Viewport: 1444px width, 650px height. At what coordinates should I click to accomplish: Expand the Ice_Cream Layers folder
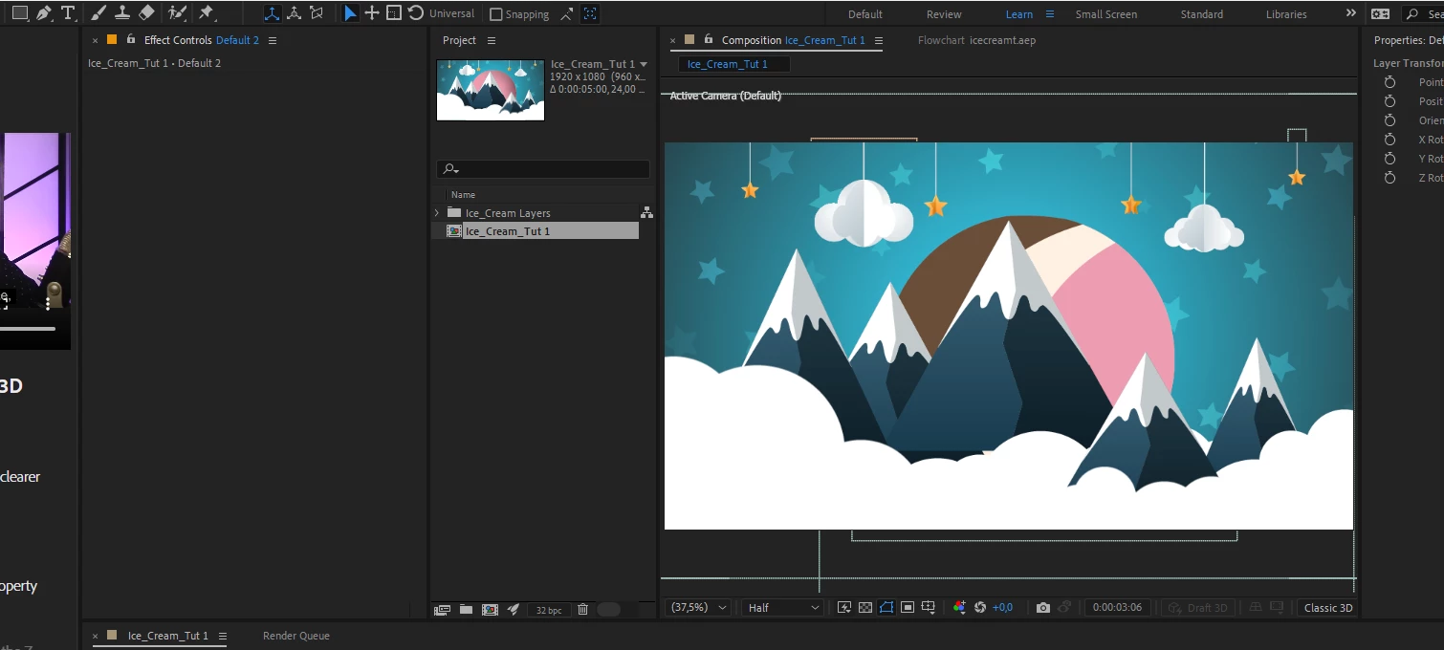[x=437, y=212]
